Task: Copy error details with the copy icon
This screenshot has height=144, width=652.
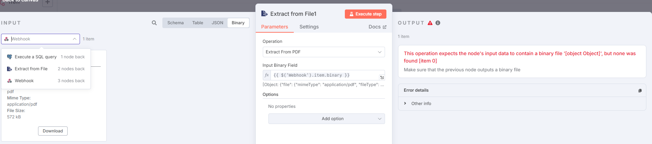Action: tap(640, 91)
